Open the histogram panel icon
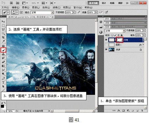The image size is (149, 123). 101,27
